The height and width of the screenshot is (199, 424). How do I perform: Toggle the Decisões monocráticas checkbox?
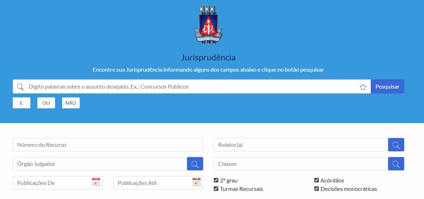316,189
